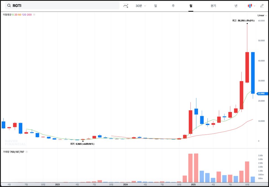Click the current price tag 23.5900
Viewport: 269px width, 187px height.
(x=262, y=94)
